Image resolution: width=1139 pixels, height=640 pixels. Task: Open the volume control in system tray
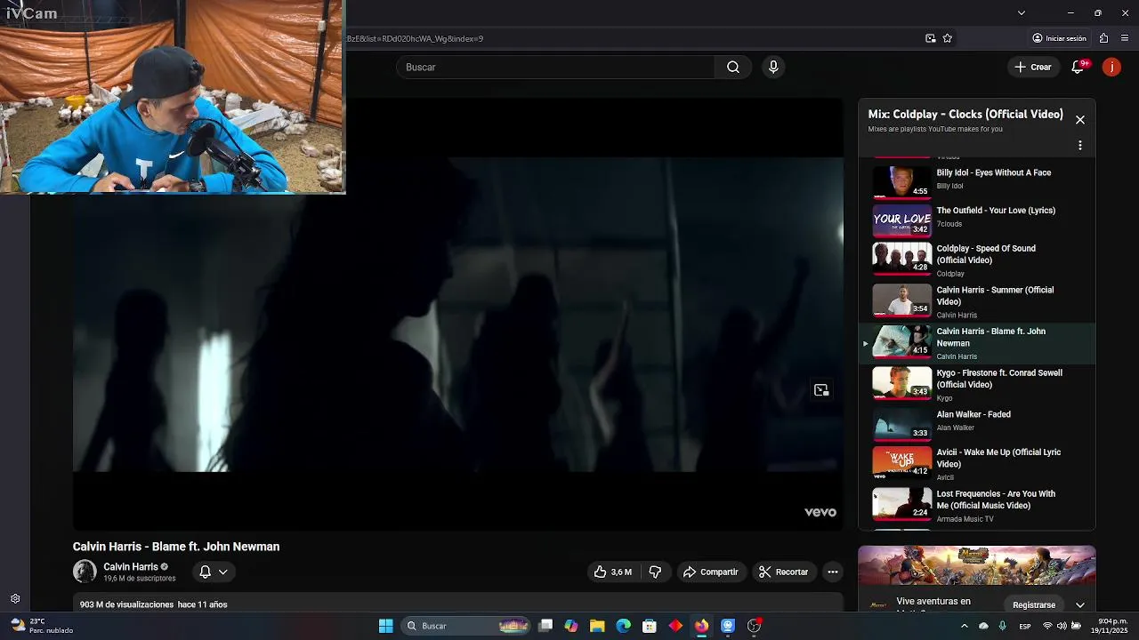click(1062, 626)
